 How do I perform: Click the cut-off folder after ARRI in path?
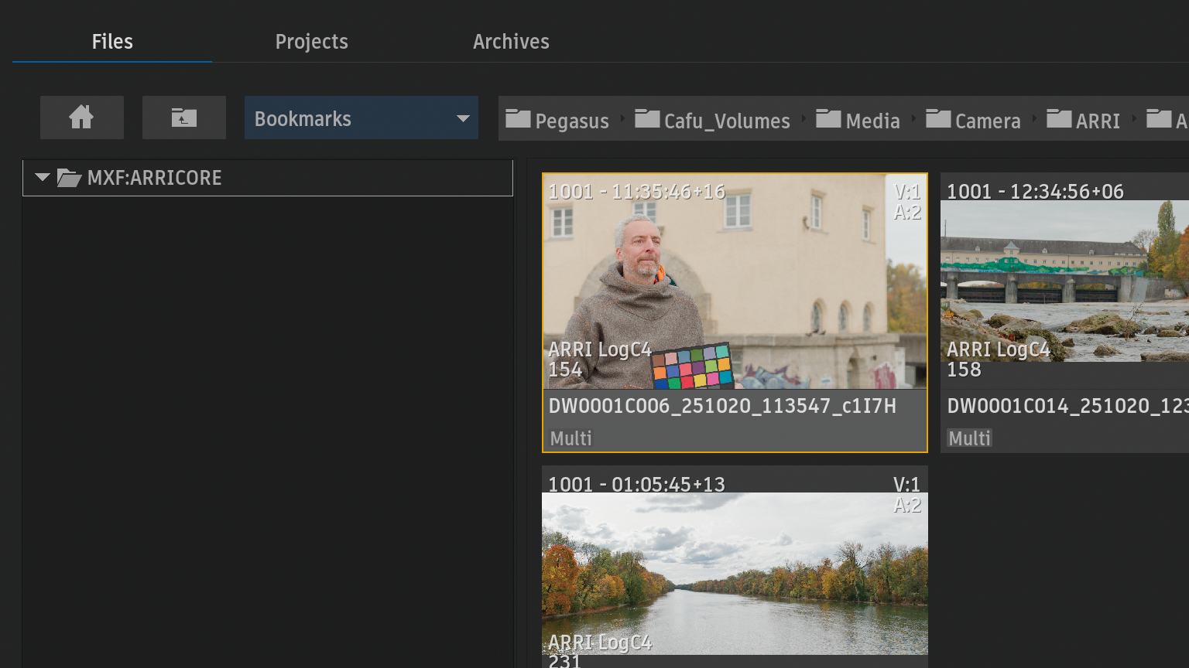pyautogui.click(x=1167, y=121)
